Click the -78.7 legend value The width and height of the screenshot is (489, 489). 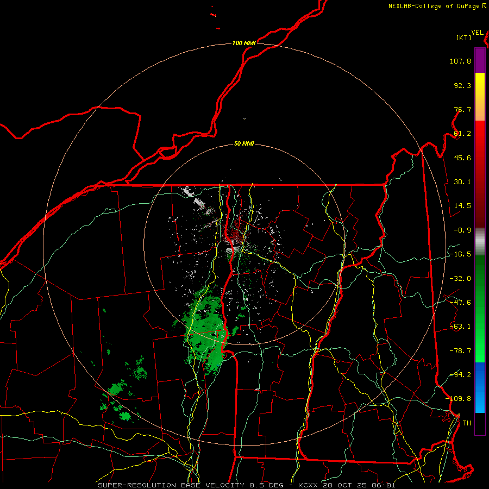pos(460,351)
